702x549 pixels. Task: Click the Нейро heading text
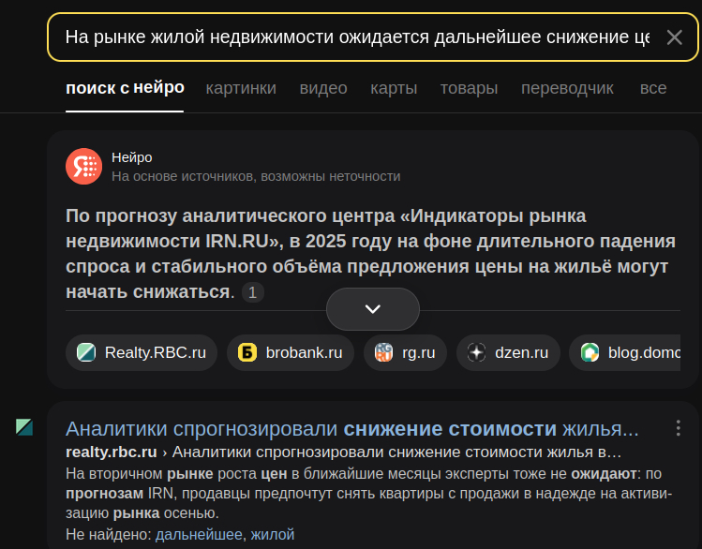[131, 157]
